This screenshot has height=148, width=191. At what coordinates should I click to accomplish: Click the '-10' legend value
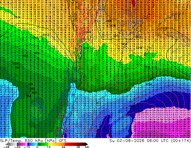pos(27,147)
